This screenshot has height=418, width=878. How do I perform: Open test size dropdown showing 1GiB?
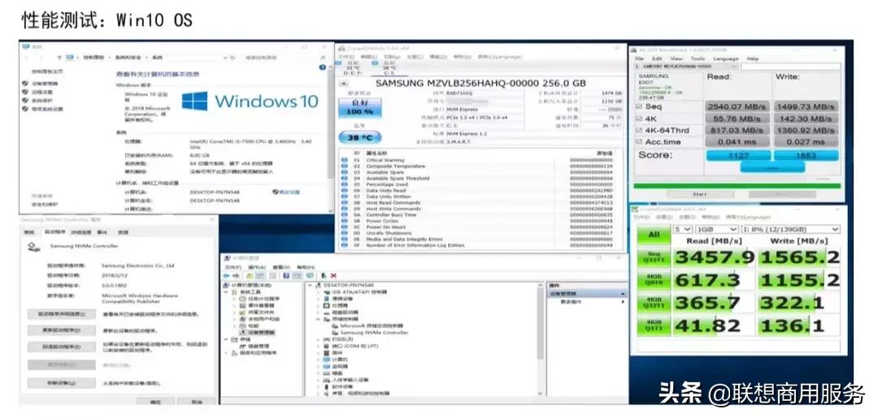(717, 229)
